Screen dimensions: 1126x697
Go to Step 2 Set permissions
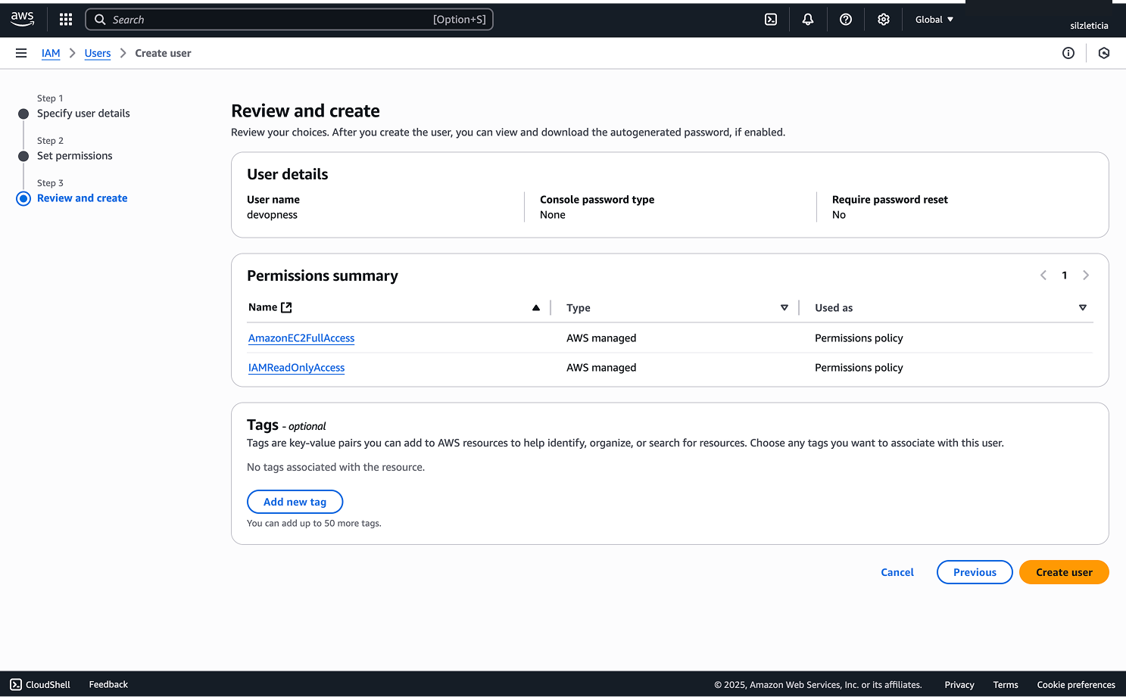75,155
